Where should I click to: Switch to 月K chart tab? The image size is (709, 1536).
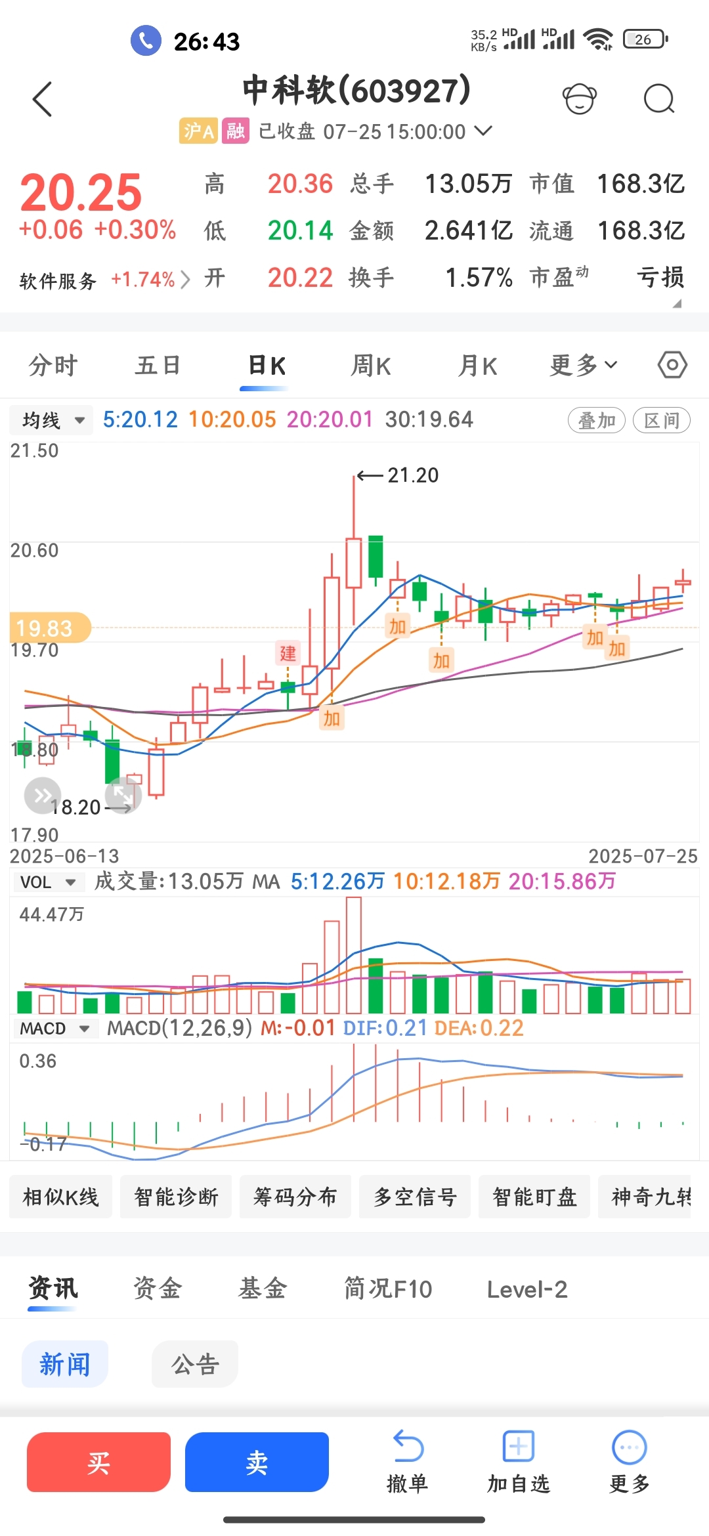(x=478, y=365)
